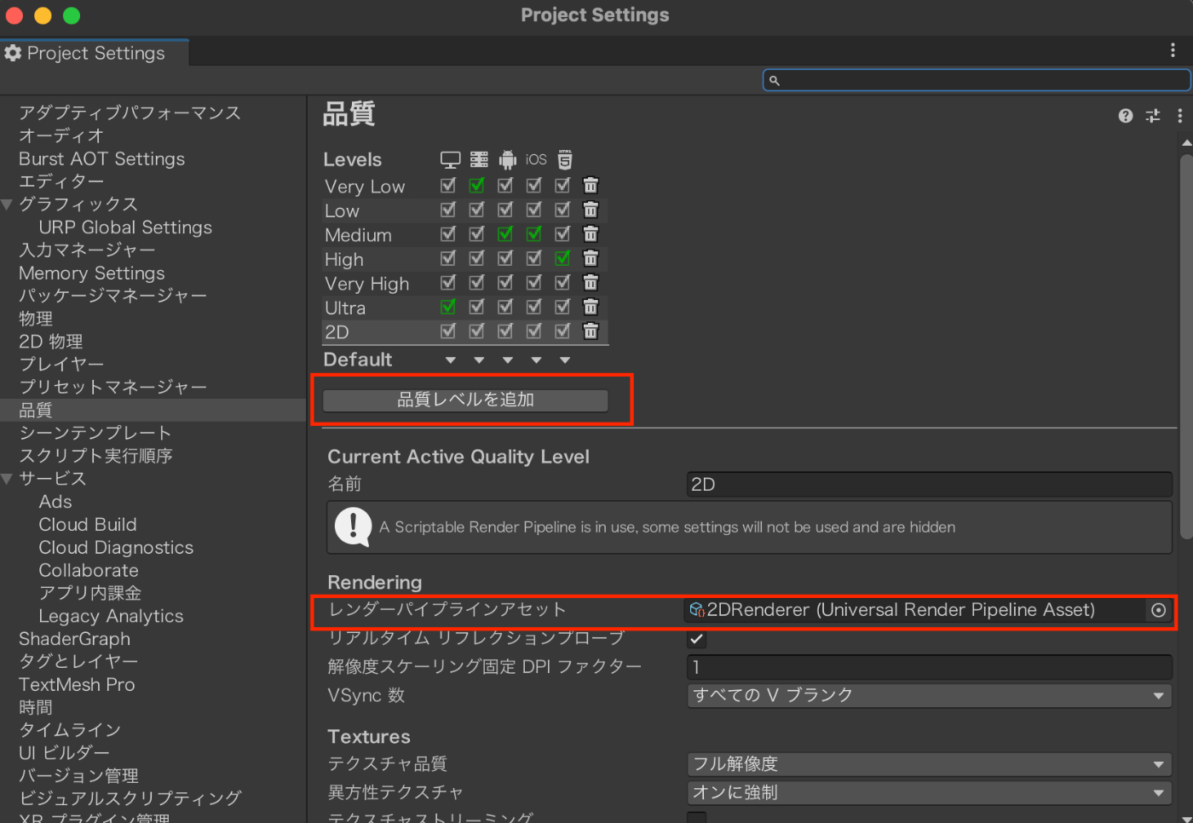1193x823 pixels.
Task: Click the 品質レベルを追加 button
Action: 465,400
